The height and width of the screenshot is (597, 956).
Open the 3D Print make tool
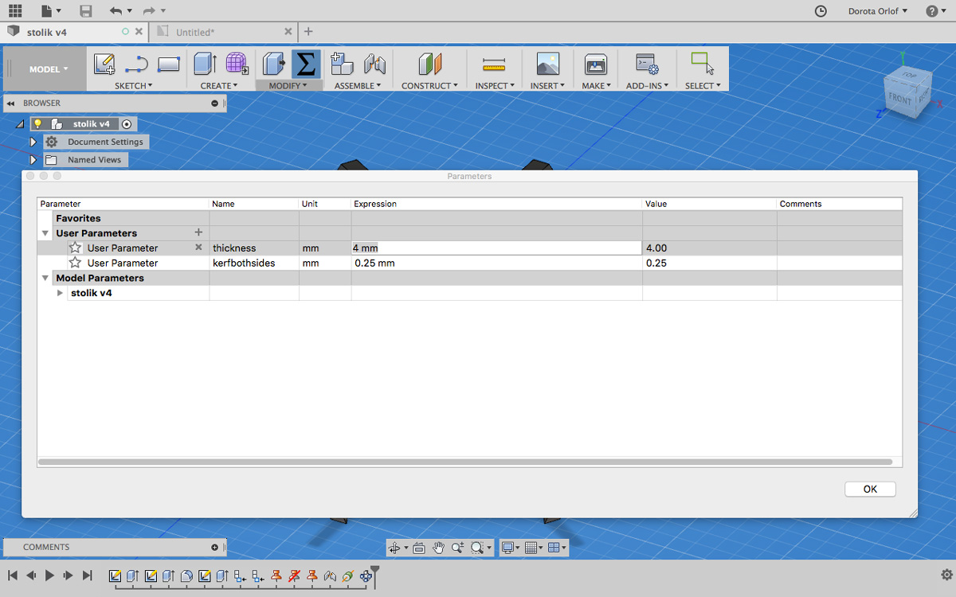(x=596, y=64)
